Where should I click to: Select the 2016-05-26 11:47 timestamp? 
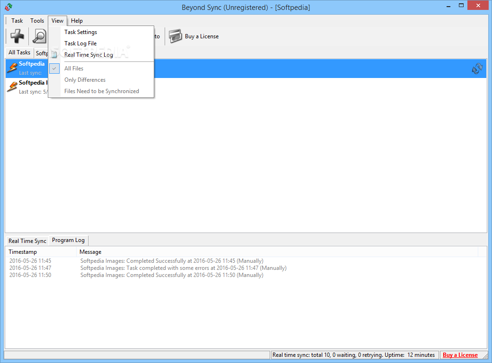(30, 268)
